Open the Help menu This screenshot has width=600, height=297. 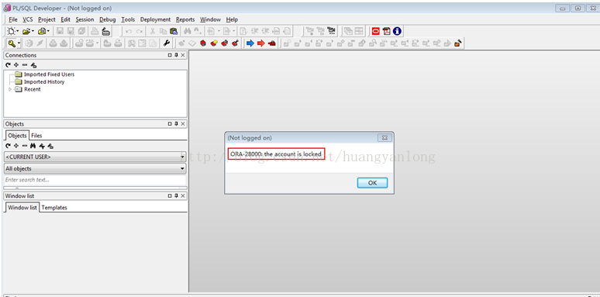tap(232, 19)
